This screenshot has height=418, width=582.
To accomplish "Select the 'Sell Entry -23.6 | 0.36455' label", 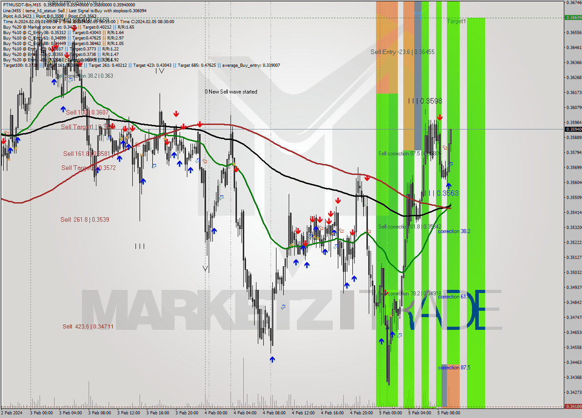I will [x=402, y=52].
